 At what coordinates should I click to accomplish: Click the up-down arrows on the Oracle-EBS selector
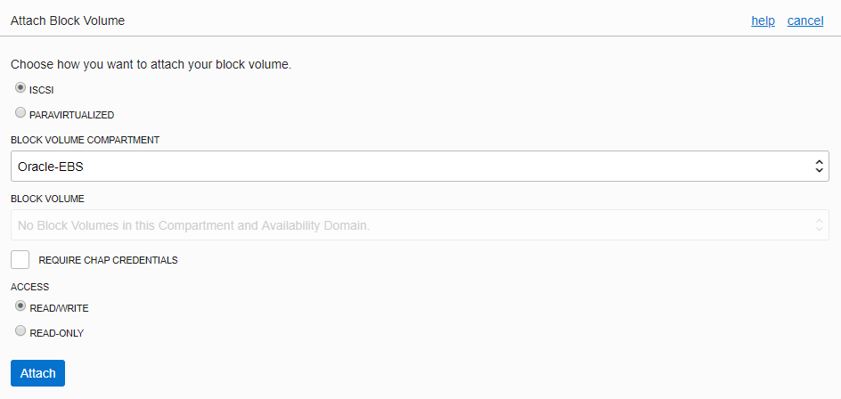coord(819,167)
